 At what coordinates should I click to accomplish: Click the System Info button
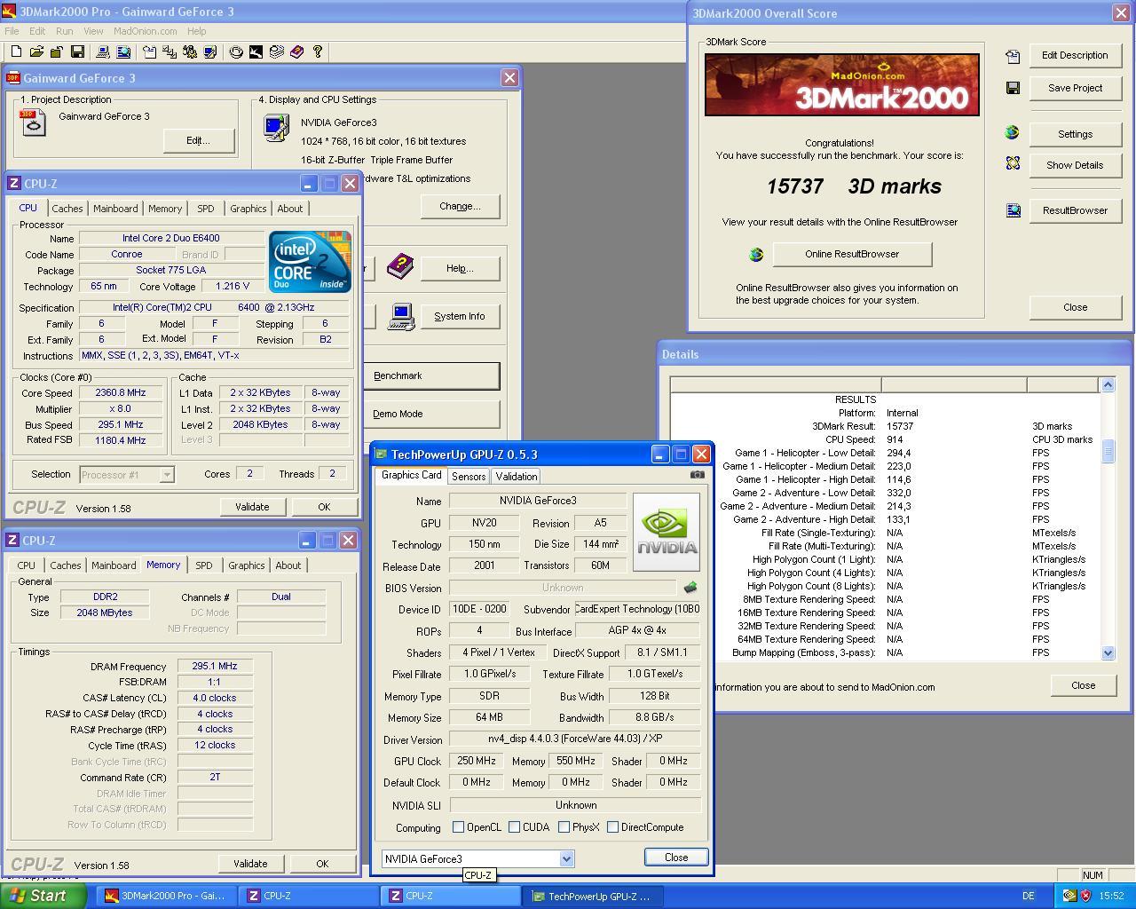(x=460, y=316)
